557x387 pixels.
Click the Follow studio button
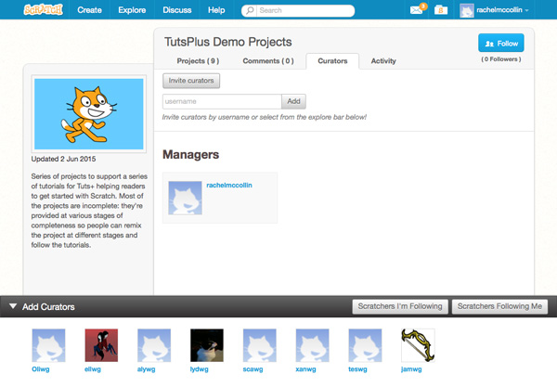click(x=501, y=43)
